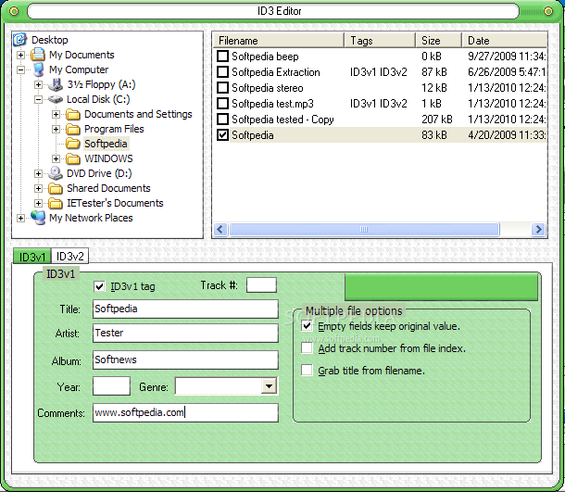Viewport: 565px width, 492px height.
Task: Click the Album field containing Softnews
Action: [185, 360]
